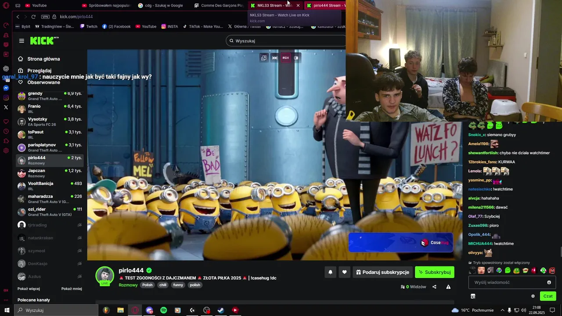Screen dimensions: 562x316
Task: Toggle the Opera VPN badge
Action: (45, 17)
